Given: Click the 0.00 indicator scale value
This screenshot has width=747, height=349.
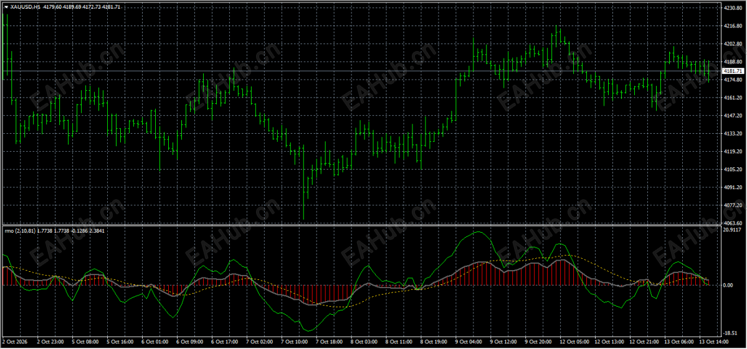Looking at the screenshot, I should tap(728, 285).
